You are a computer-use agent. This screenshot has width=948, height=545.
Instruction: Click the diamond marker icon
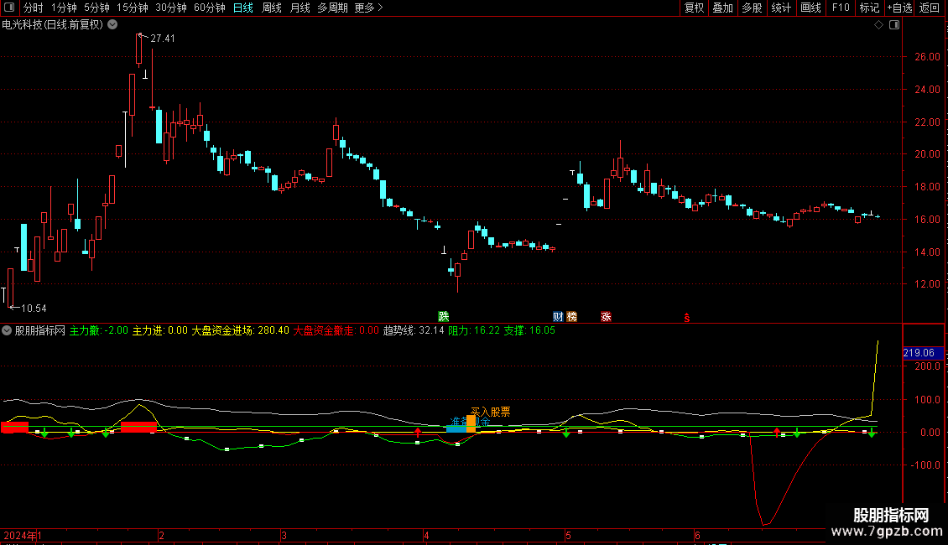tap(878, 25)
